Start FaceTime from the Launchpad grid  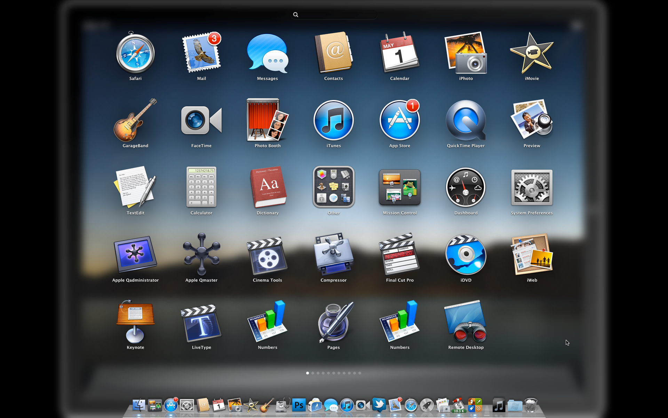pos(201,120)
